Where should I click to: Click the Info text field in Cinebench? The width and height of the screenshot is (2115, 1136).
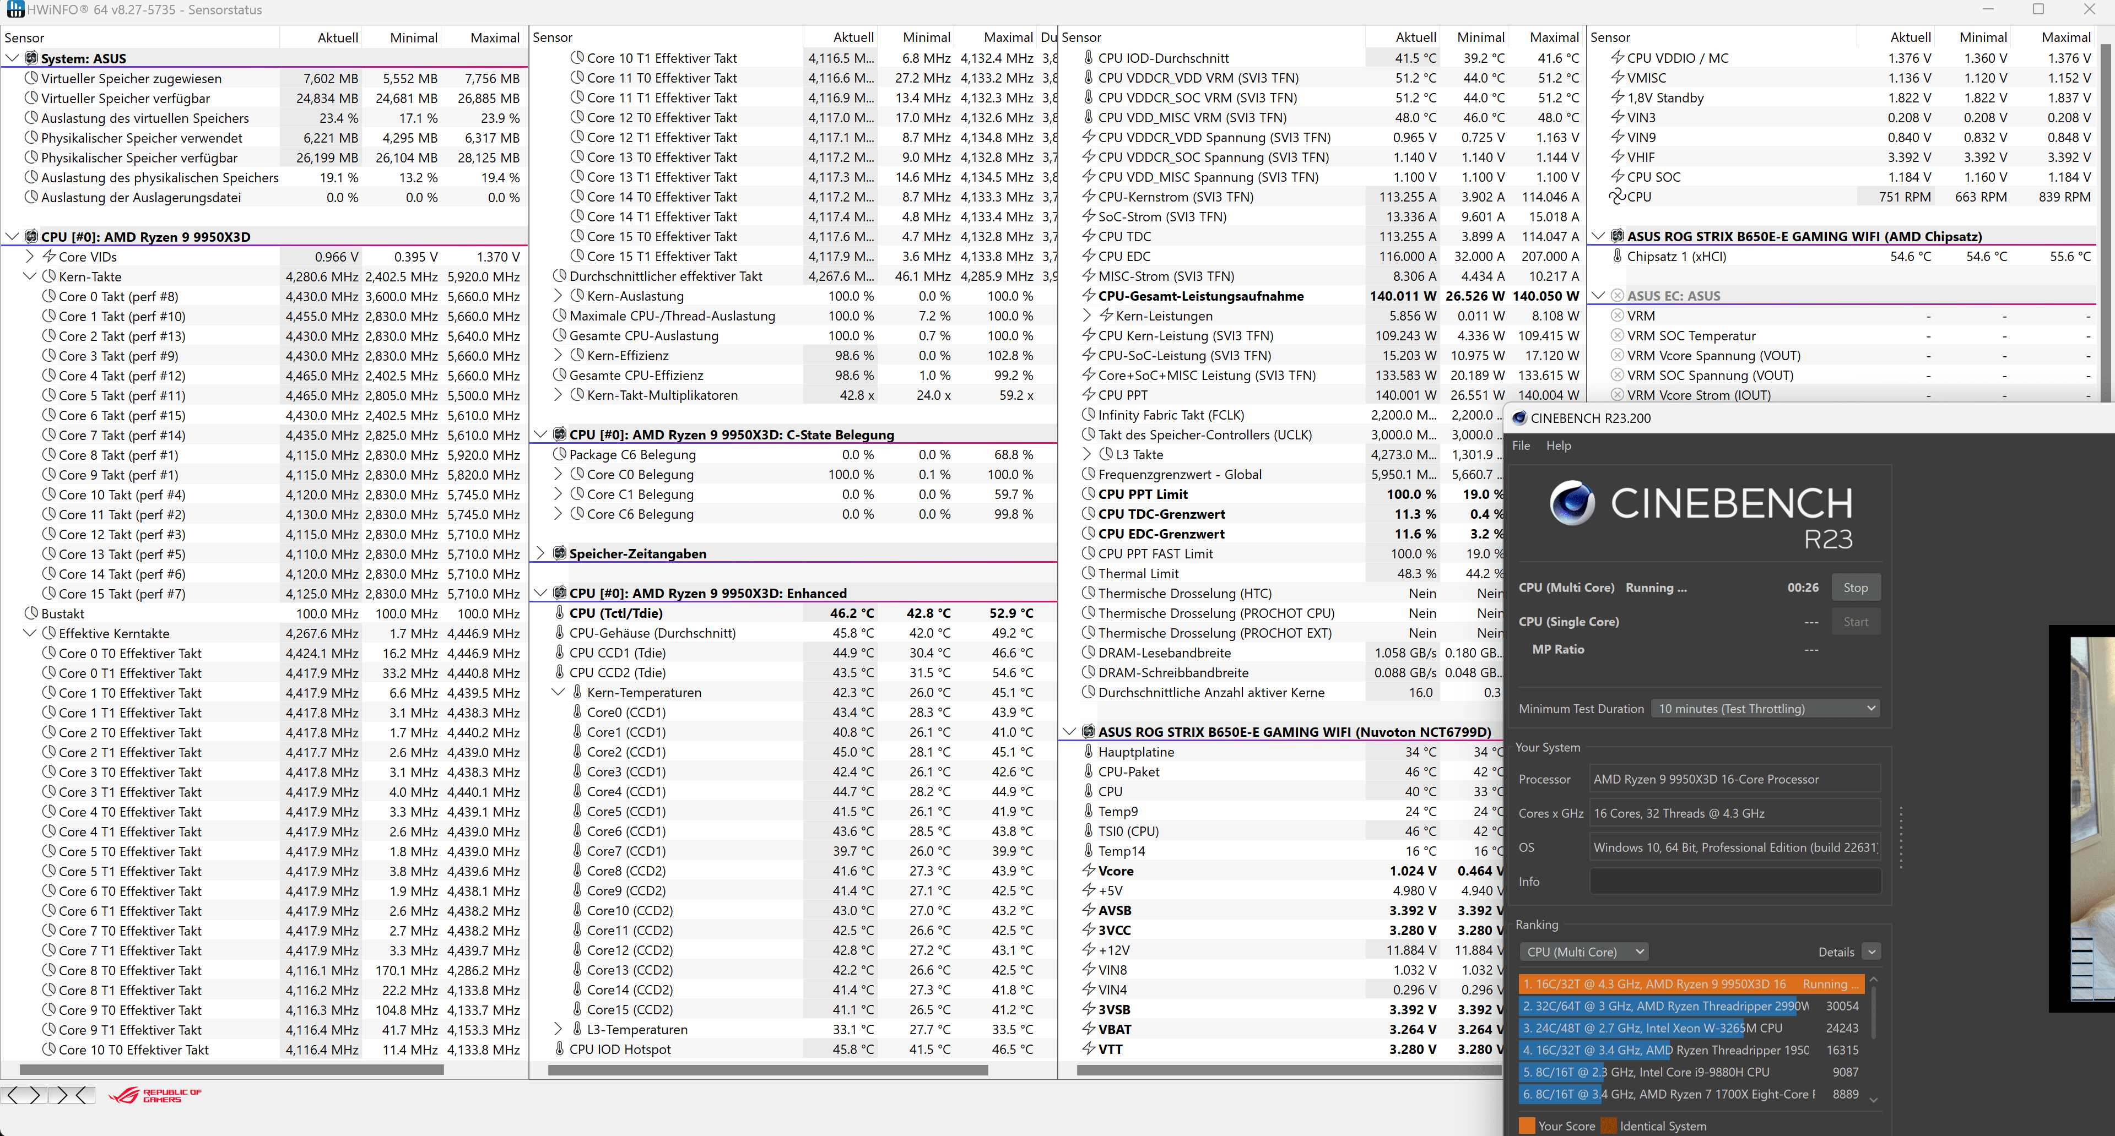[1734, 882]
